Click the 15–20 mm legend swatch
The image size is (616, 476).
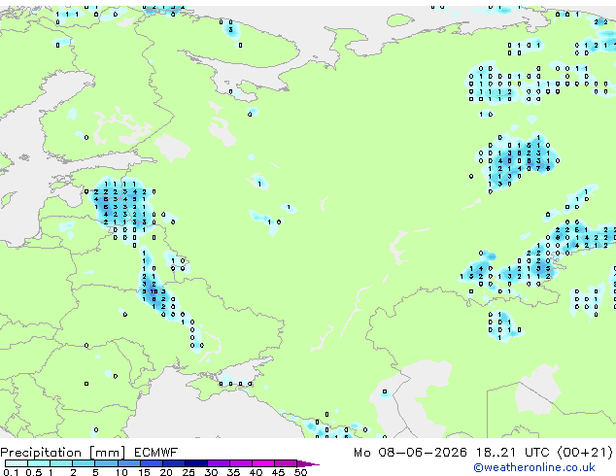pos(151,463)
